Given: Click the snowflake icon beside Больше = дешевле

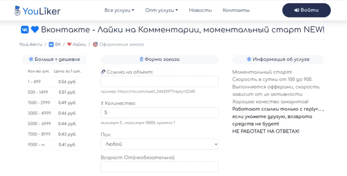Looking at the screenshot, I should 31,59.
